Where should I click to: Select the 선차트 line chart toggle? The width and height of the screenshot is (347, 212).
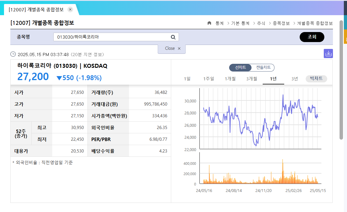pos(240,68)
